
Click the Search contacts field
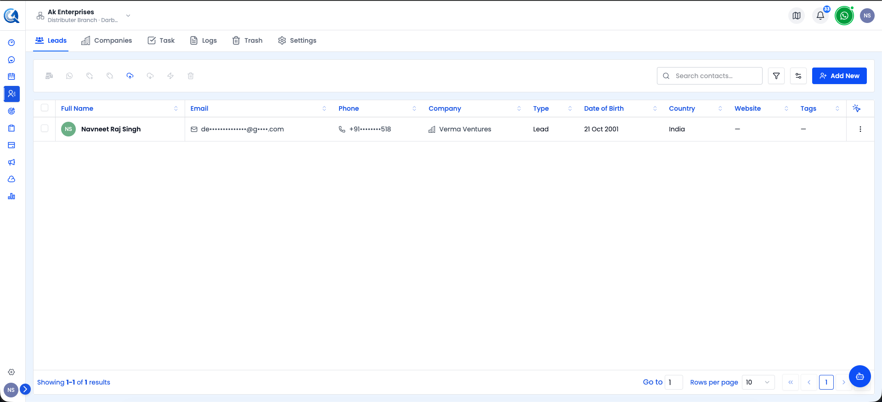[x=710, y=76]
